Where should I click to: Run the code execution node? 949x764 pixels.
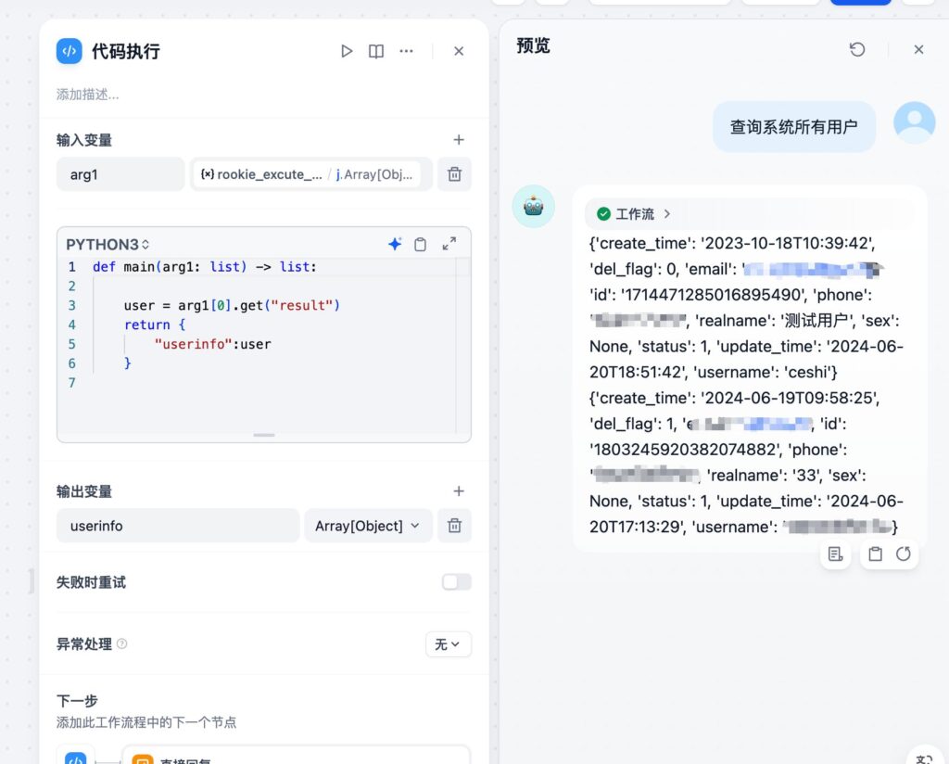coord(347,51)
